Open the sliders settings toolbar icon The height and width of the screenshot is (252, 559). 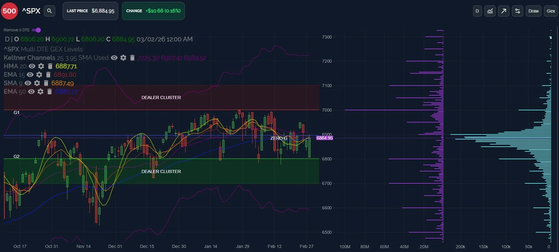point(517,11)
